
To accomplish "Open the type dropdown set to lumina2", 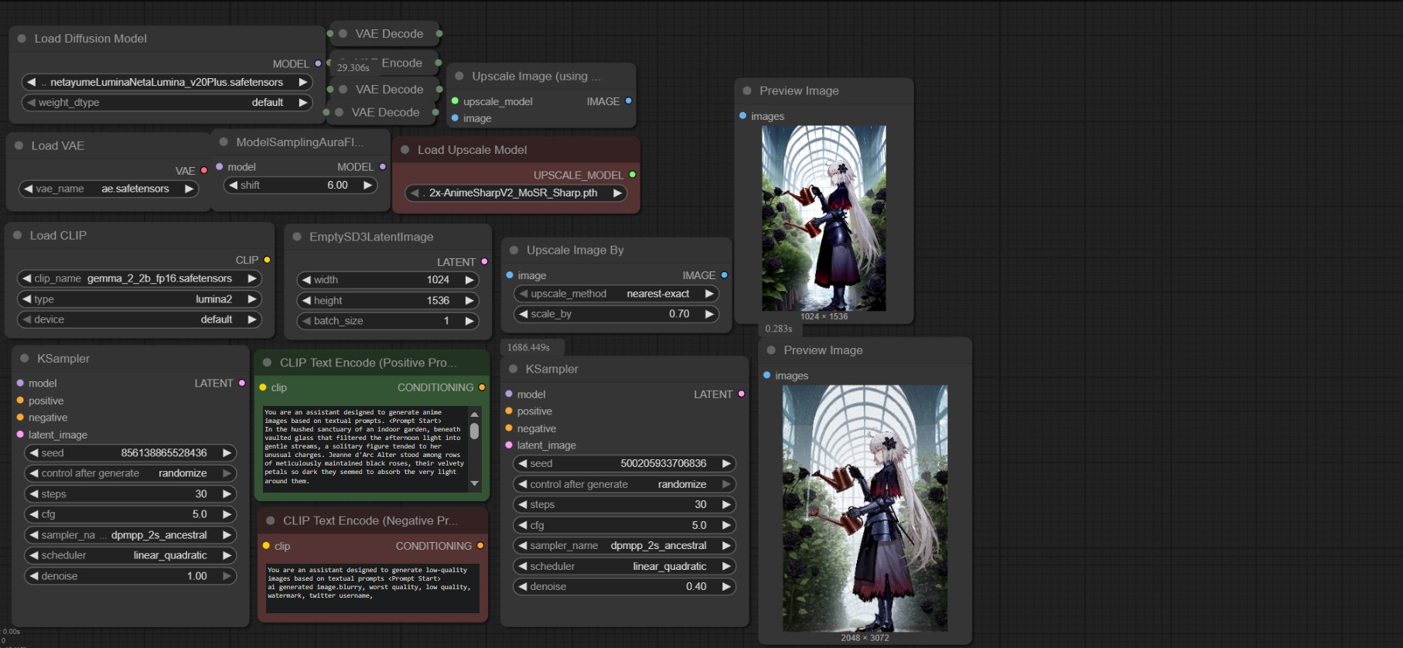I will (x=139, y=299).
